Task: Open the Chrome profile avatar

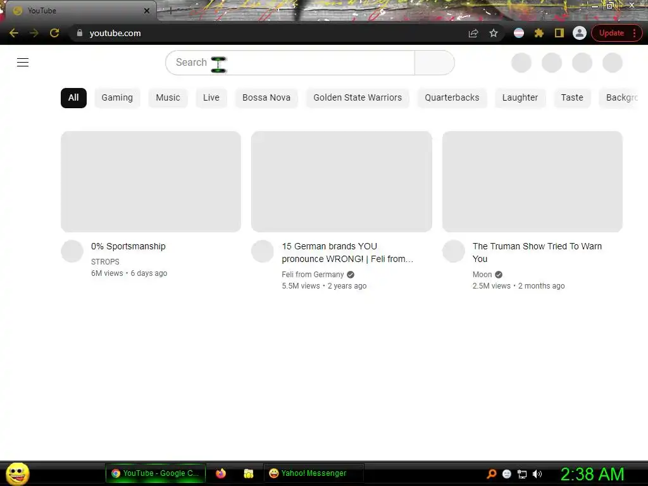Action: point(580,33)
